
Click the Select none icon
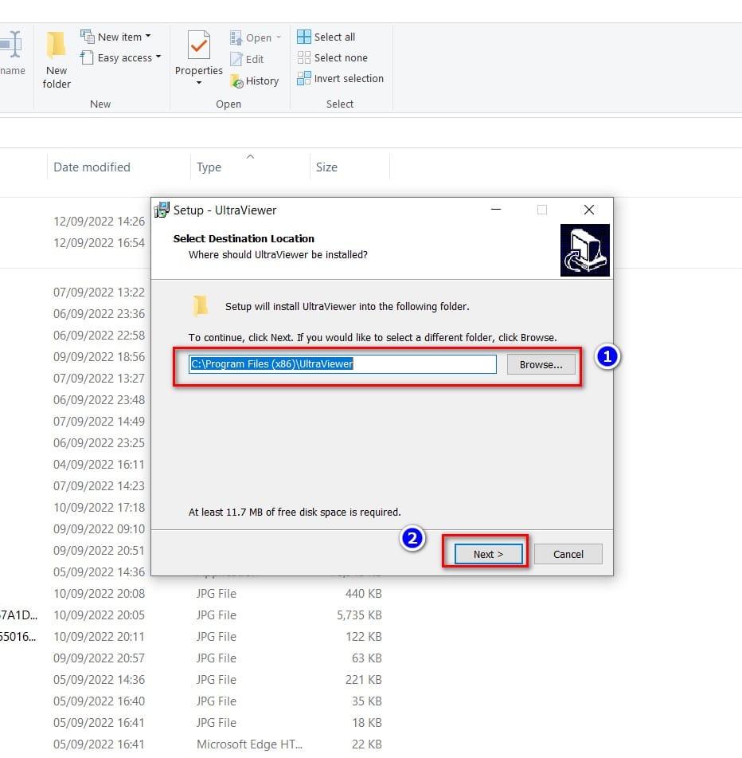click(304, 57)
